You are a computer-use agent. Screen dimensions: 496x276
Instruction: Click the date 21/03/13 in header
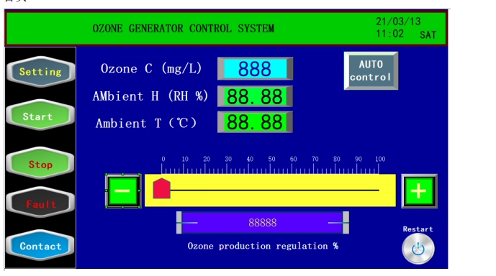pyautogui.click(x=398, y=22)
